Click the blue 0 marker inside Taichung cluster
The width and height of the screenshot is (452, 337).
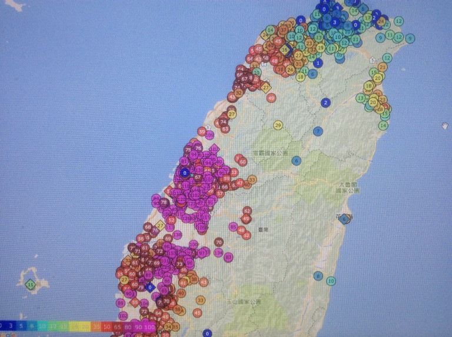pyautogui.click(x=185, y=173)
